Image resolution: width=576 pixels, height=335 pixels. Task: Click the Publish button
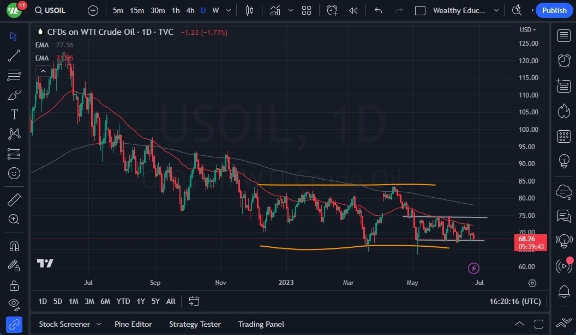click(x=554, y=10)
